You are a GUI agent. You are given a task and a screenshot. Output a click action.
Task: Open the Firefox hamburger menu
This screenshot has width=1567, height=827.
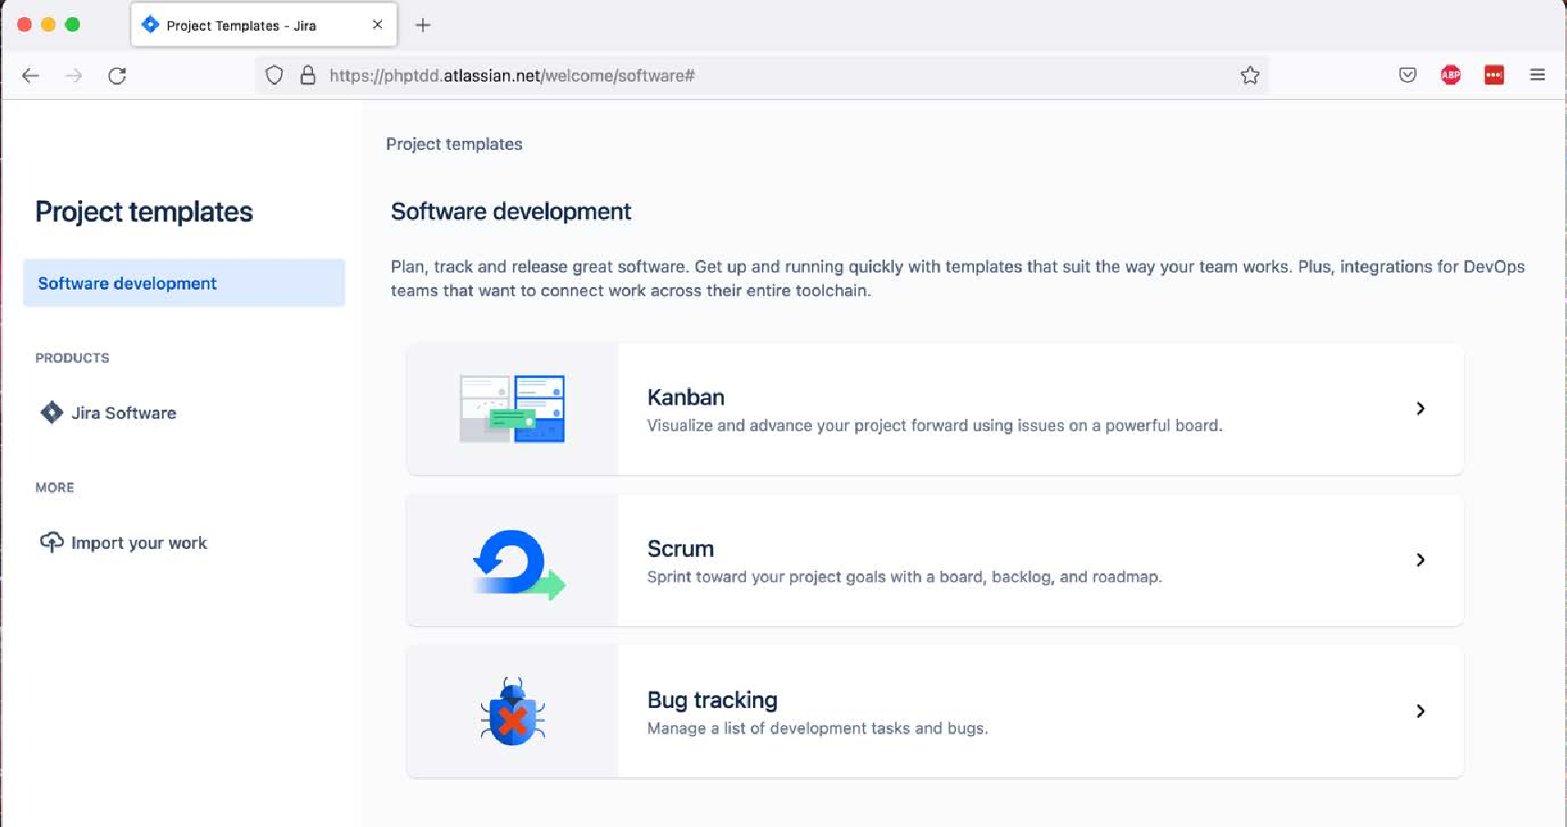[1538, 75]
